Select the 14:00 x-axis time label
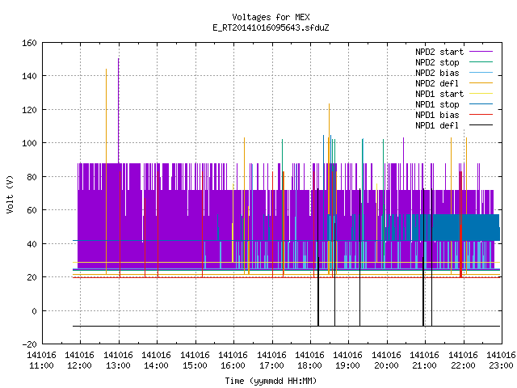Image resolution: width=517 pixels, height=388 pixels. 156,366
